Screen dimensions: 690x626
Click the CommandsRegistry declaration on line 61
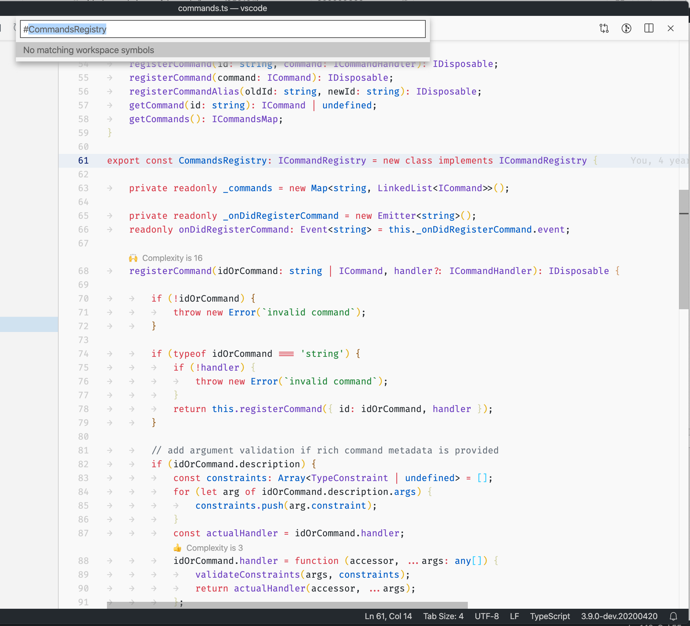(x=223, y=160)
